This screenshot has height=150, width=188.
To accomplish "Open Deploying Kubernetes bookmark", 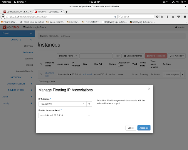I will tap(142, 22).
